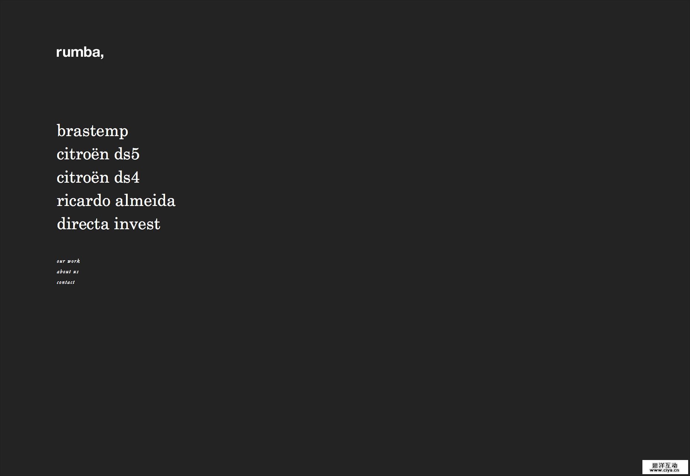Open the brastemp project
Image resolution: width=690 pixels, height=476 pixels.
93,131
